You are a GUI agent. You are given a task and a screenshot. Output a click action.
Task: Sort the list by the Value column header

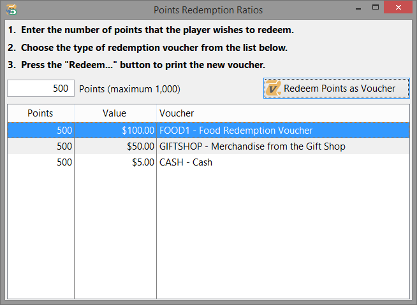[x=115, y=113]
